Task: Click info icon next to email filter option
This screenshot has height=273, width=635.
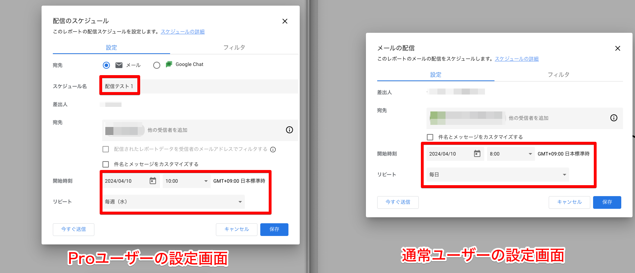Action: [x=273, y=150]
